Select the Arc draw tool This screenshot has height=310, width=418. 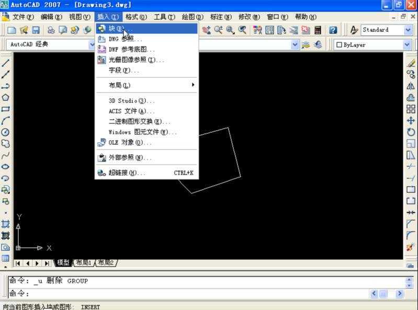[x=5, y=121]
